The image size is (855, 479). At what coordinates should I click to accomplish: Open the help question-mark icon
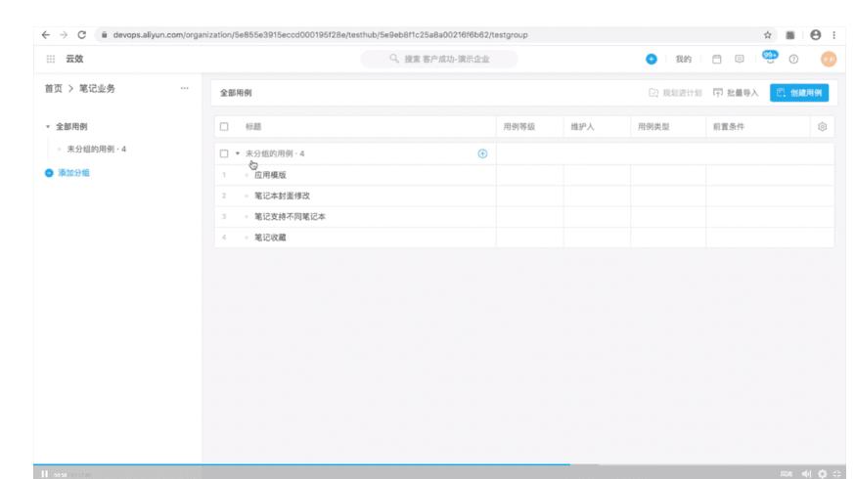tap(794, 59)
